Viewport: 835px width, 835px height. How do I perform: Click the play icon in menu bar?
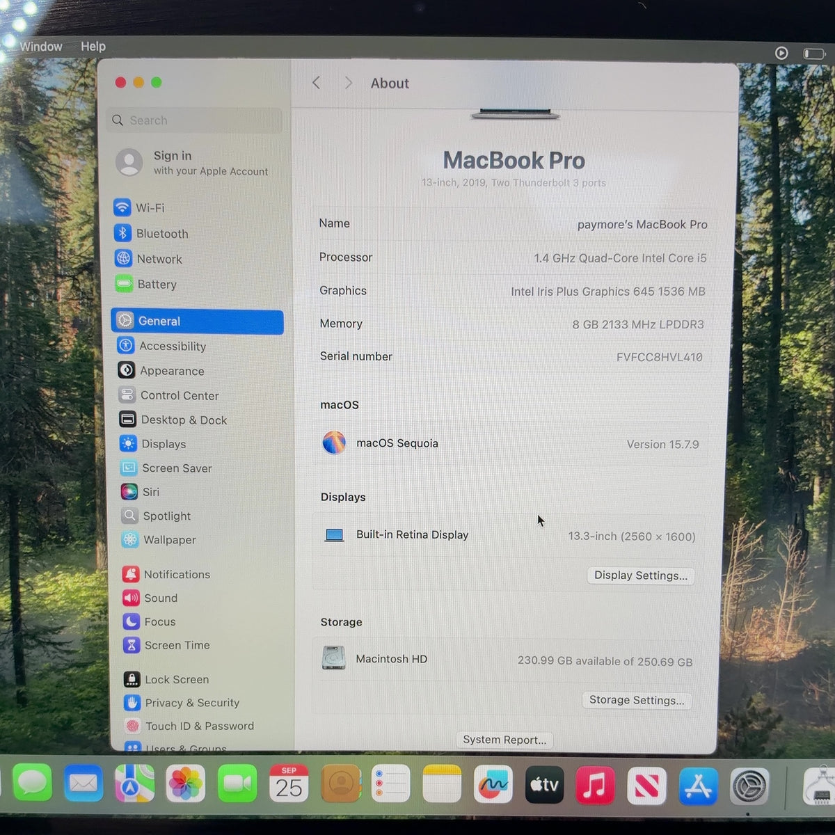(x=781, y=53)
